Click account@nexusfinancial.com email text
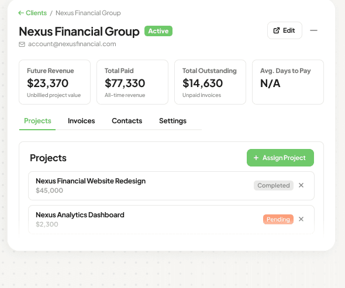Screen dimensions: 345x288 (x=72, y=44)
